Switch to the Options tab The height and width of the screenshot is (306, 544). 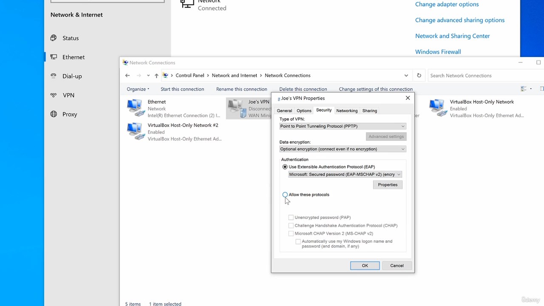(x=304, y=111)
